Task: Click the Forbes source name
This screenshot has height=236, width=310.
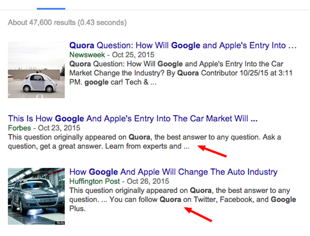Action: [20, 128]
